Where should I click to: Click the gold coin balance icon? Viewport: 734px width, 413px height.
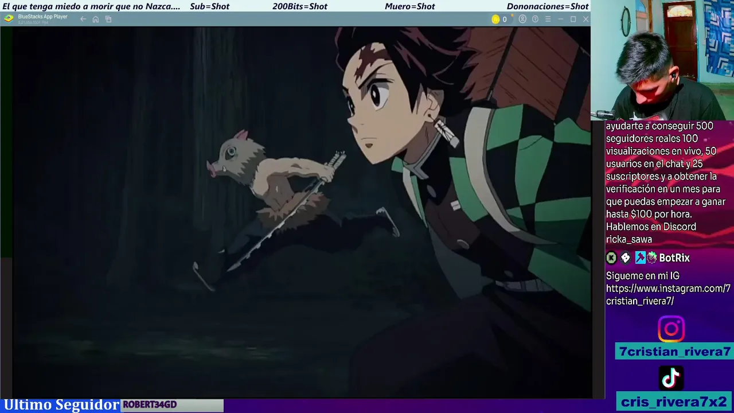(495, 19)
